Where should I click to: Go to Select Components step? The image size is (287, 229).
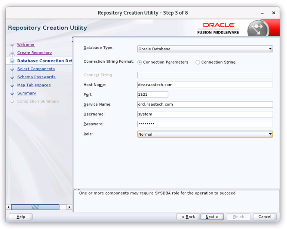coord(36,69)
